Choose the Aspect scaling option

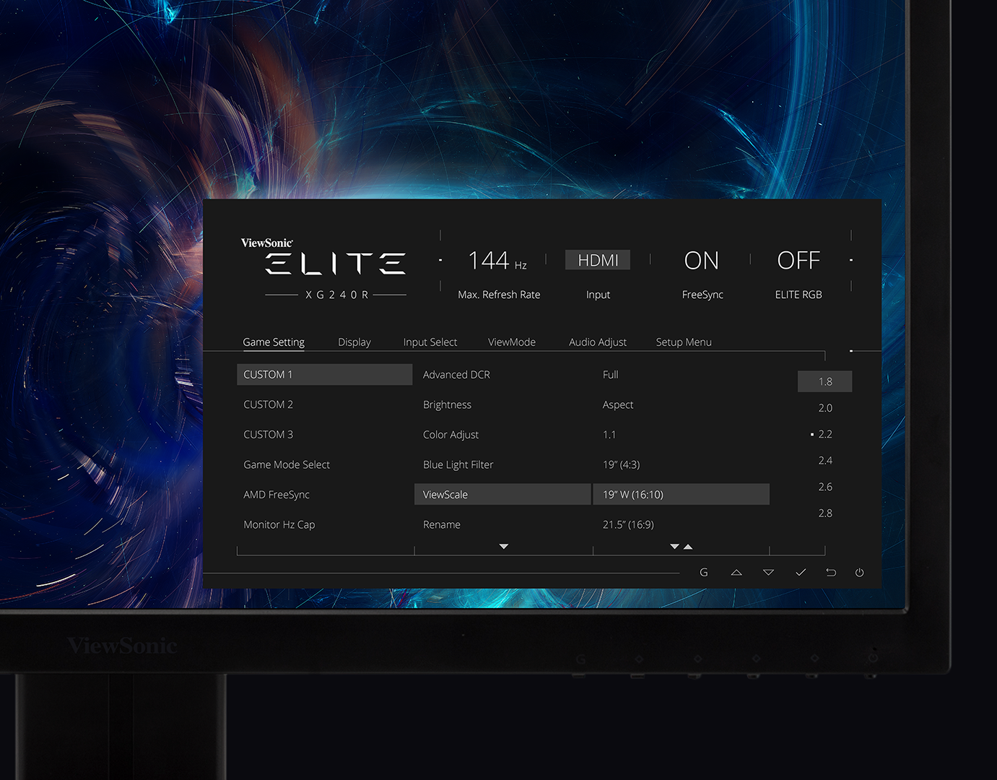pos(618,405)
